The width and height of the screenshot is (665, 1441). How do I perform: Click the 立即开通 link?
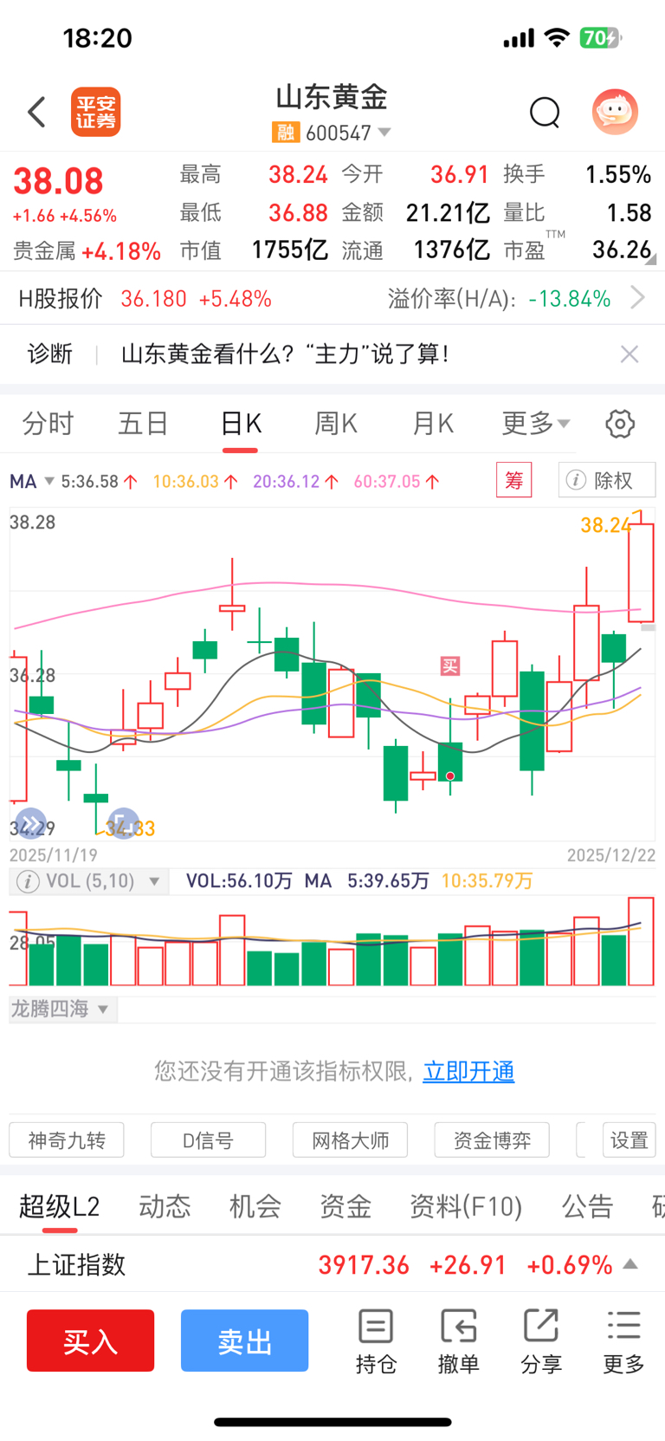coord(468,1071)
